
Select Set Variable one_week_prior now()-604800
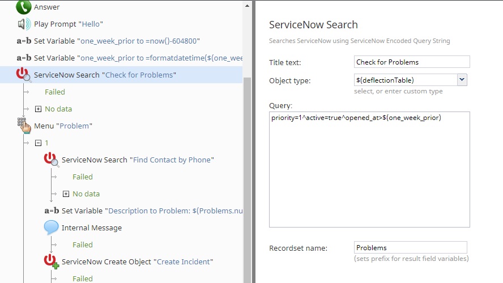click(x=117, y=41)
